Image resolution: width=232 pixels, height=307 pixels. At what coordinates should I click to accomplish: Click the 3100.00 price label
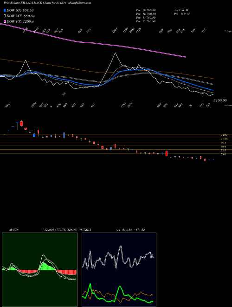coord(220,100)
